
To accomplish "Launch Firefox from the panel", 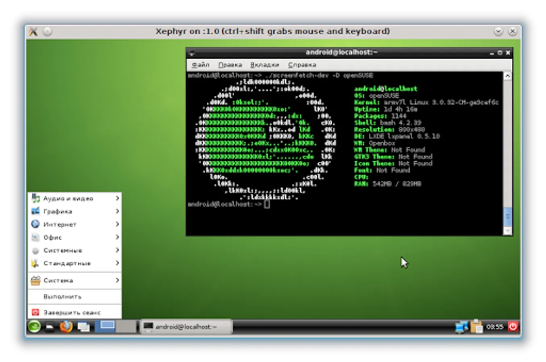I will pos(66,327).
